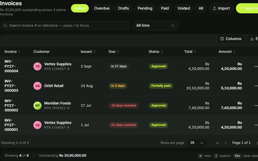Viewport: 258px width, 161px height.
Task: Sort by Issued column
Action: click(x=88, y=52)
